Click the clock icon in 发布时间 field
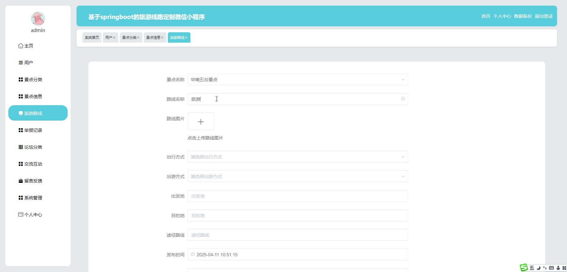This screenshot has height=272, width=567. 193,254
